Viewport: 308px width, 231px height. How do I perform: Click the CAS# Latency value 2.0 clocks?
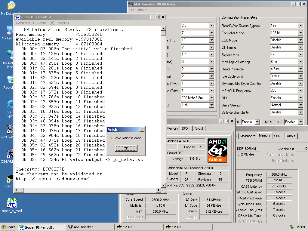pyautogui.click(x=279, y=186)
